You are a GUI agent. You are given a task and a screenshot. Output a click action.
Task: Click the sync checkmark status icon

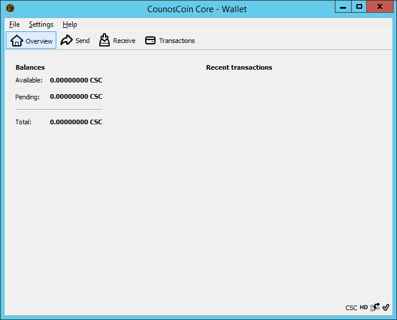(x=386, y=307)
